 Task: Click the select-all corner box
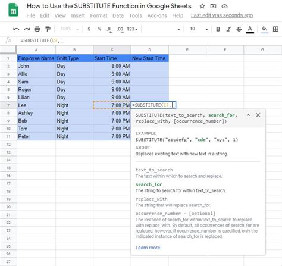pyautogui.click(x=8, y=50)
